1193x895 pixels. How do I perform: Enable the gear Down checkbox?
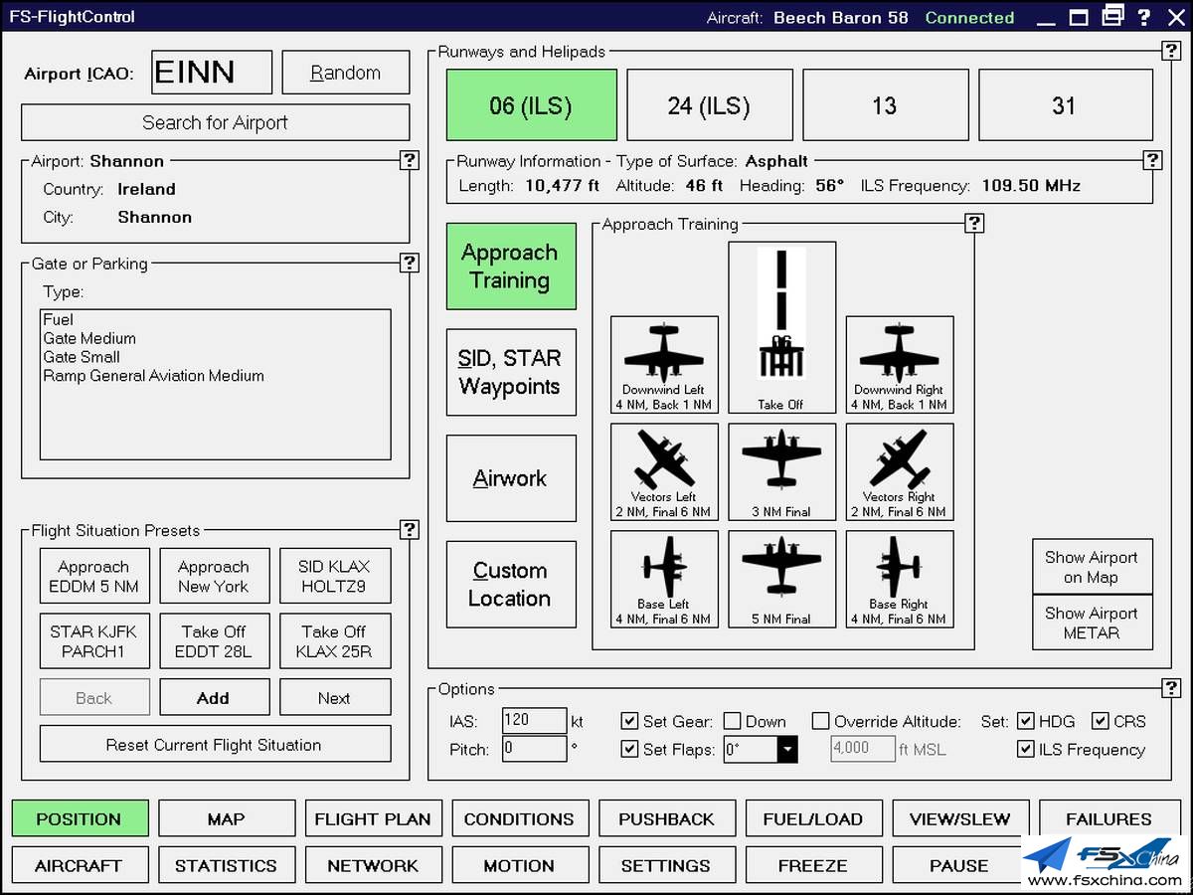[732, 722]
